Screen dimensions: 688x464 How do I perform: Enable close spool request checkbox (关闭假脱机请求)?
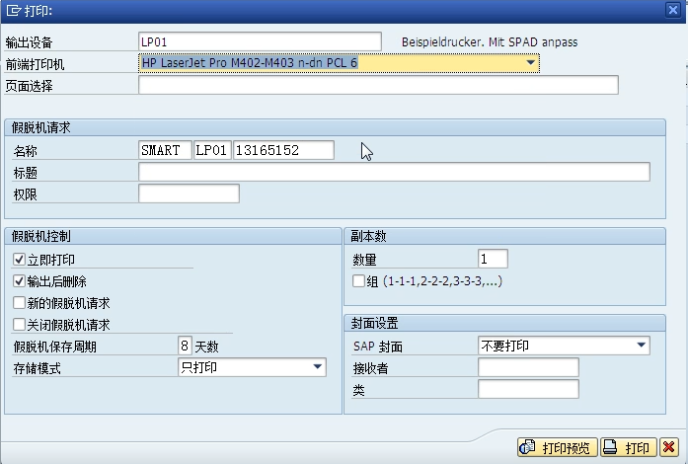tap(19, 324)
